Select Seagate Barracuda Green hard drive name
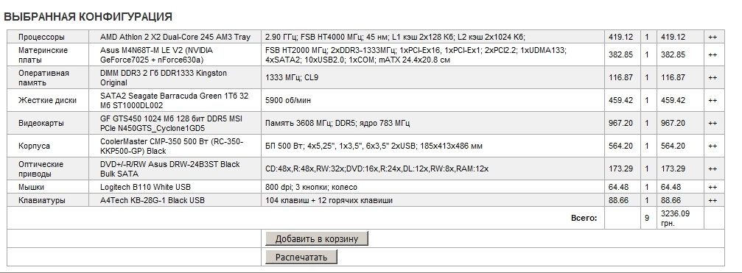The image size is (742, 273). 174,100
